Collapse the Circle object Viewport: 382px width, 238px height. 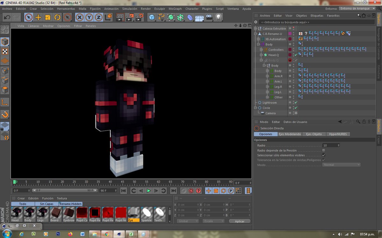coord(255,108)
